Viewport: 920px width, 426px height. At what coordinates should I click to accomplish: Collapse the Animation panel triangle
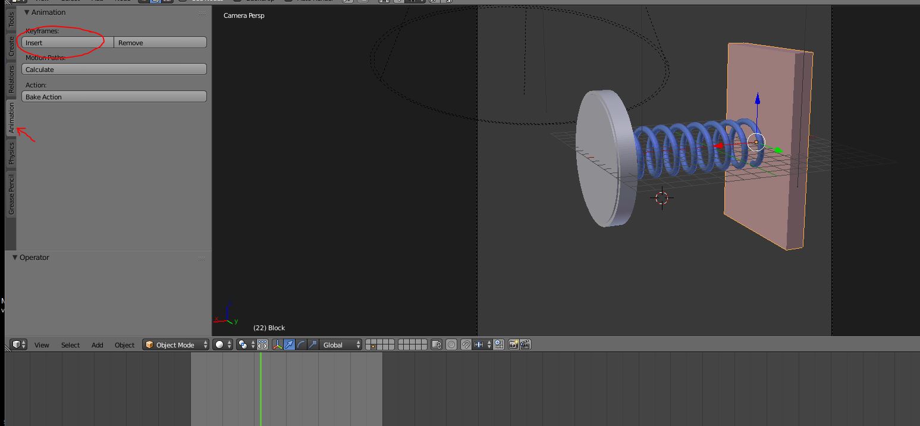(x=27, y=12)
